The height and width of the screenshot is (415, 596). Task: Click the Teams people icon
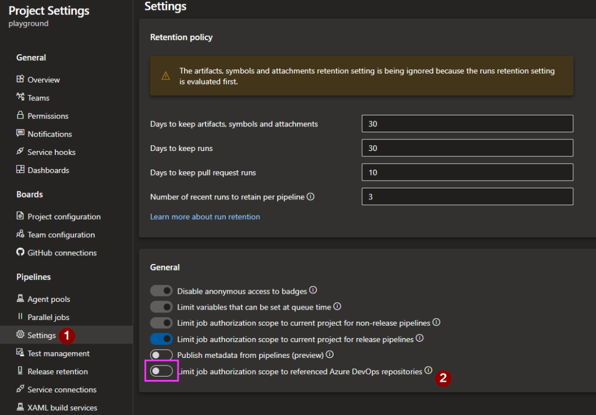pos(20,97)
